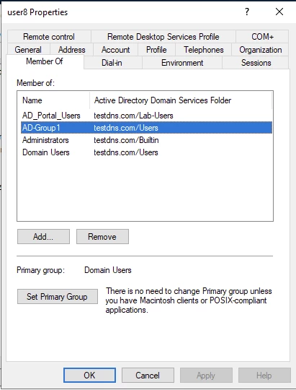296x390 pixels.
Task: Close the user8 Properties window
Action: pyautogui.click(x=279, y=12)
